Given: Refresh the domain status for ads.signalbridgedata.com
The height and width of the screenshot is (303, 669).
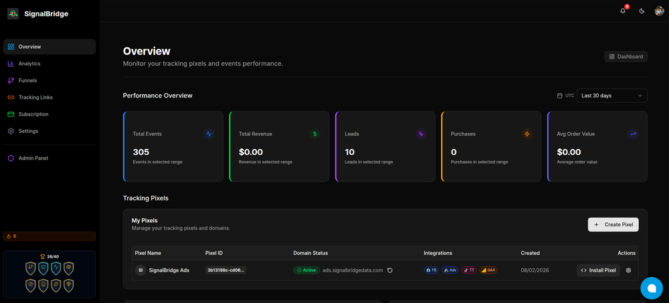Looking at the screenshot, I should click(x=390, y=270).
